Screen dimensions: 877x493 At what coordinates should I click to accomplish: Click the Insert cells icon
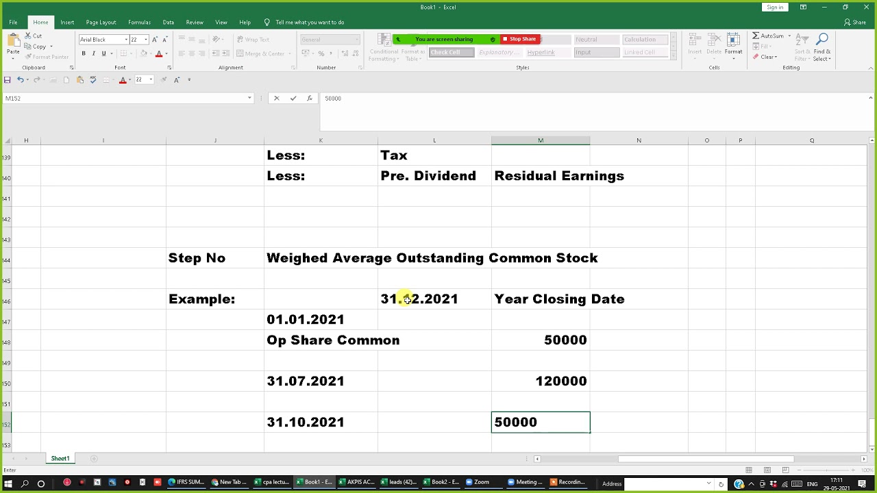tap(695, 40)
